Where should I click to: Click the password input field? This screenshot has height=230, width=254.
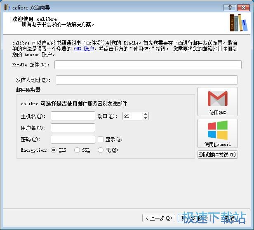pyautogui.click(x=73, y=139)
